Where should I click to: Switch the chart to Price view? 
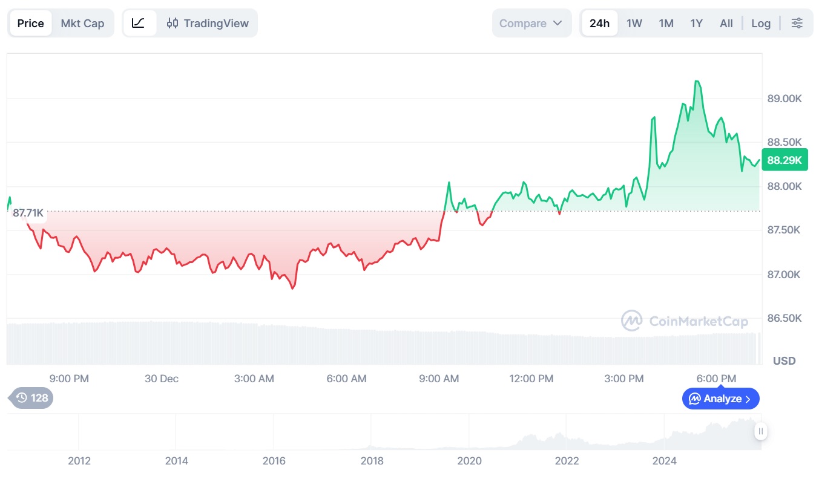(30, 24)
